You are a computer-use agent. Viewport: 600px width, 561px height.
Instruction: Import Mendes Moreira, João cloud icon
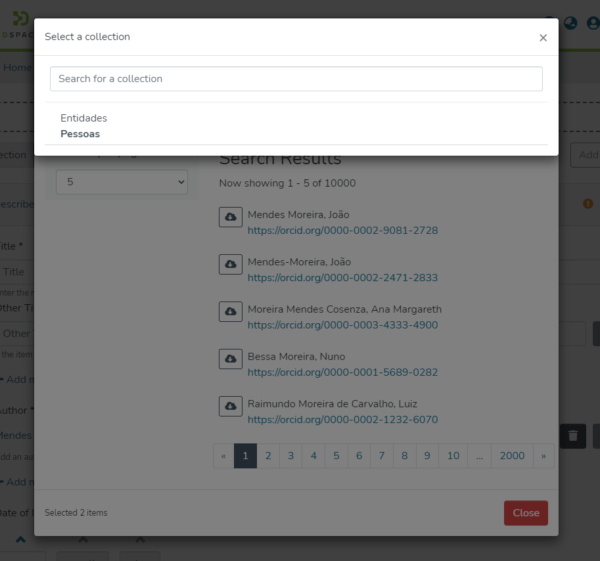231,217
